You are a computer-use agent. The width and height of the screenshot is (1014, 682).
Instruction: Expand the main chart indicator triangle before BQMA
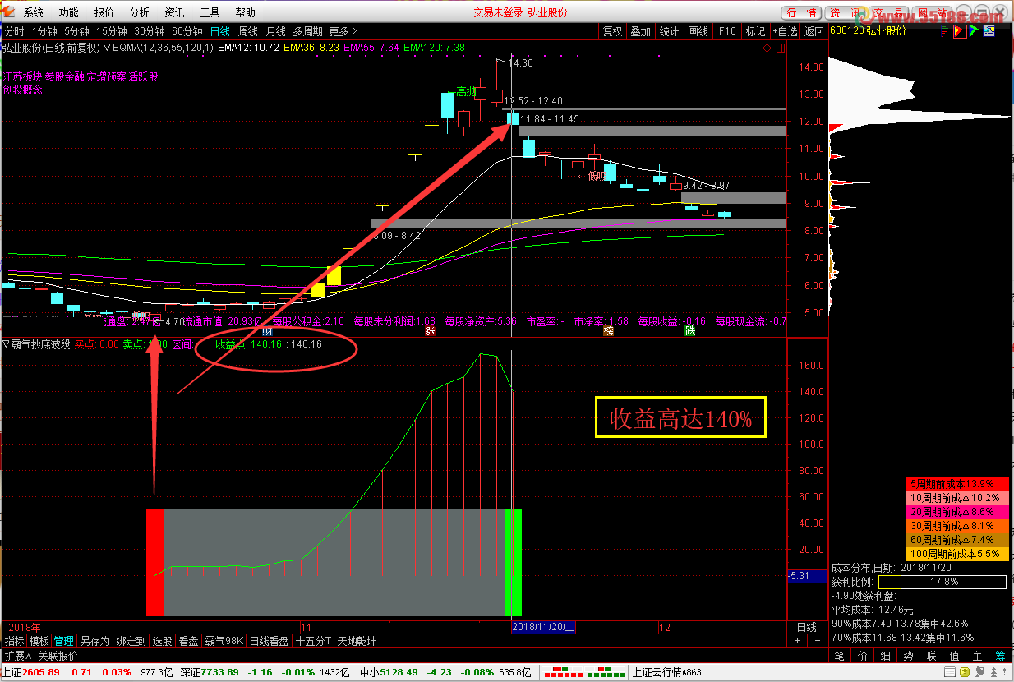pyautogui.click(x=107, y=48)
